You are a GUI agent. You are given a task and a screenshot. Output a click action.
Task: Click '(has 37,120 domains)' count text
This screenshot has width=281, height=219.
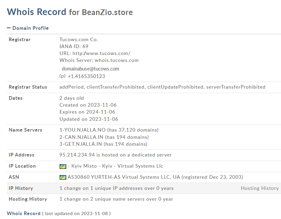133,130
